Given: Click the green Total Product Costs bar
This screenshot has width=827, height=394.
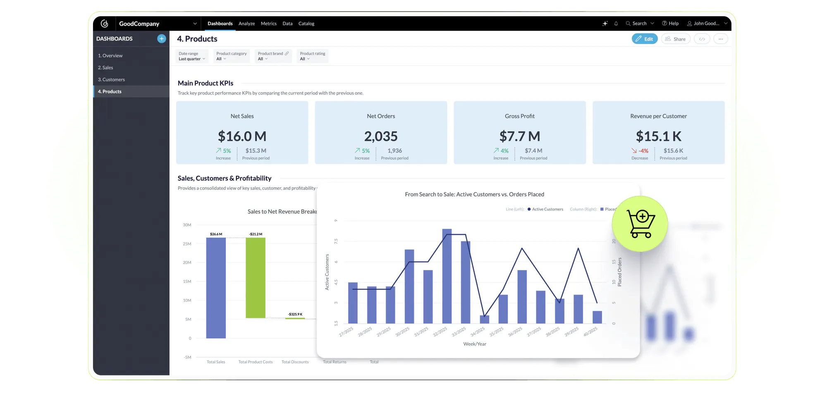Looking at the screenshot, I should click(256, 278).
